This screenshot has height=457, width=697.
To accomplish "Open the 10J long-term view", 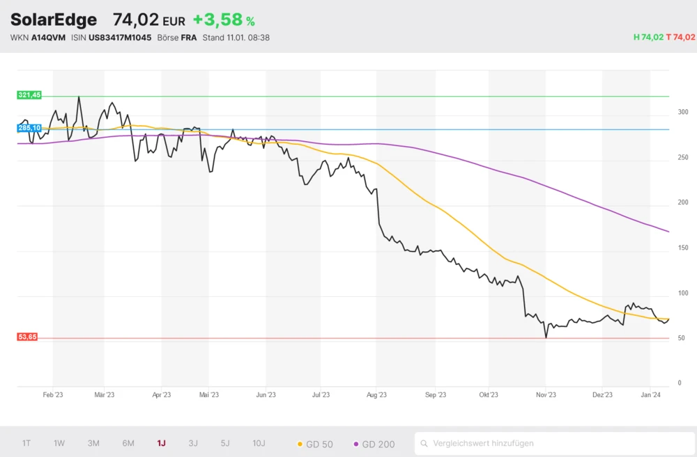I will 259,443.
